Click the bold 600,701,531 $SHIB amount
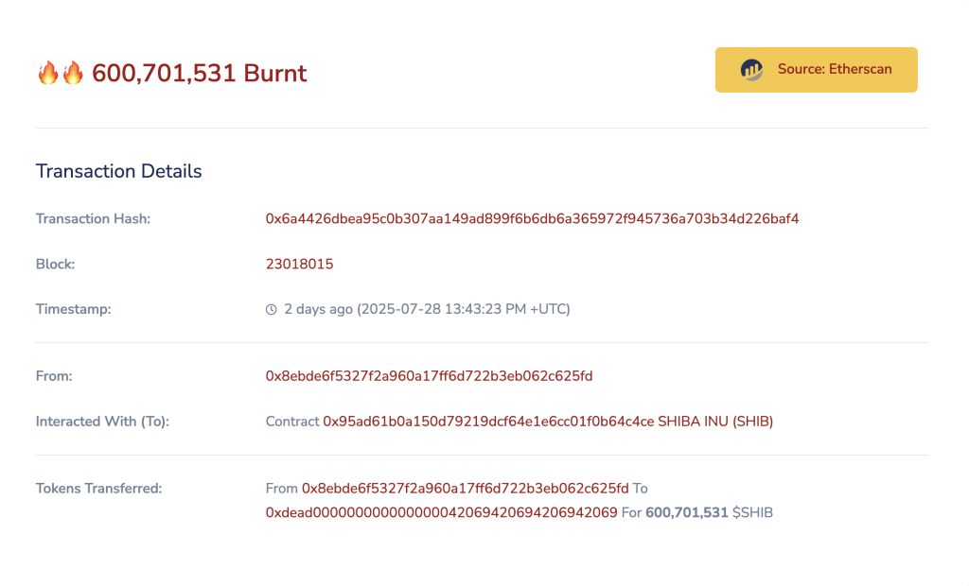969x586 pixels. point(685,512)
